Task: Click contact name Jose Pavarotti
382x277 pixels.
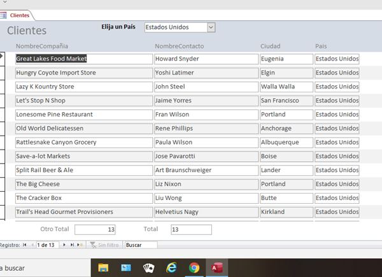Action: (206, 156)
